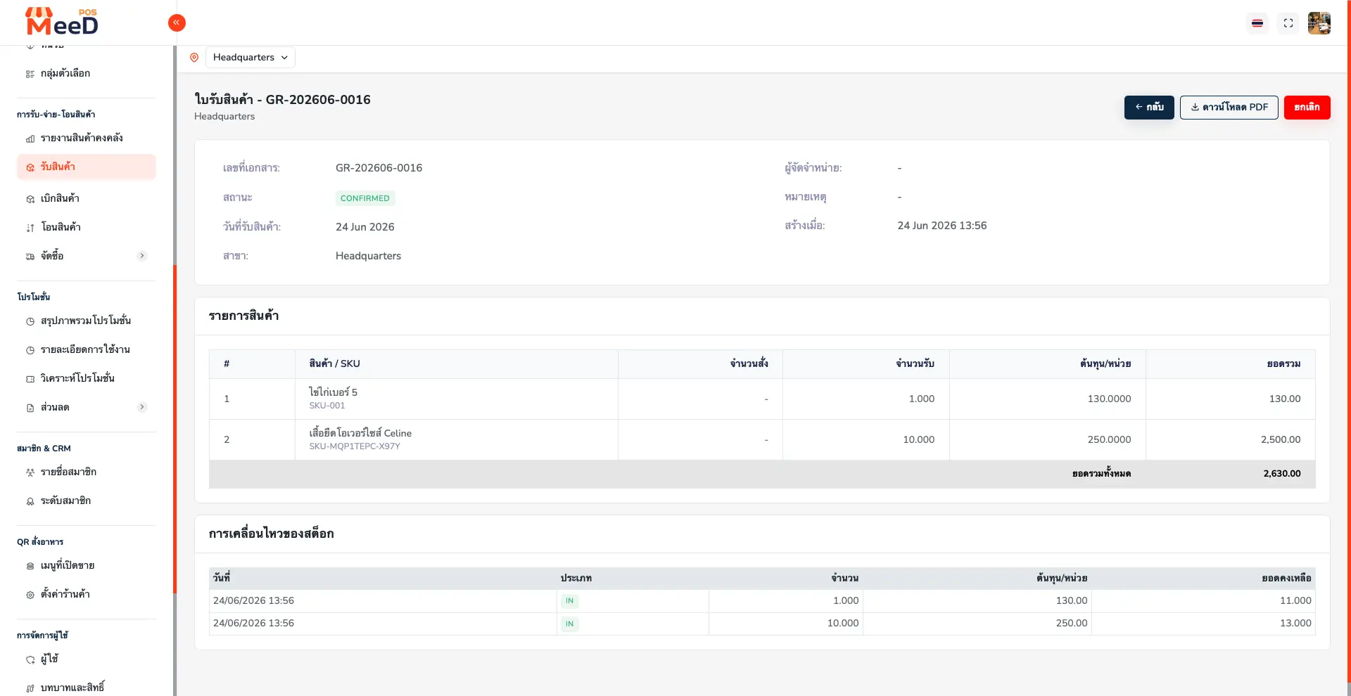The width and height of the screenshot is (1351, 696).
Task: Click the สรุปภาพรวมโปรโมชั่น pie icon
Action: (x=30, y=321)
